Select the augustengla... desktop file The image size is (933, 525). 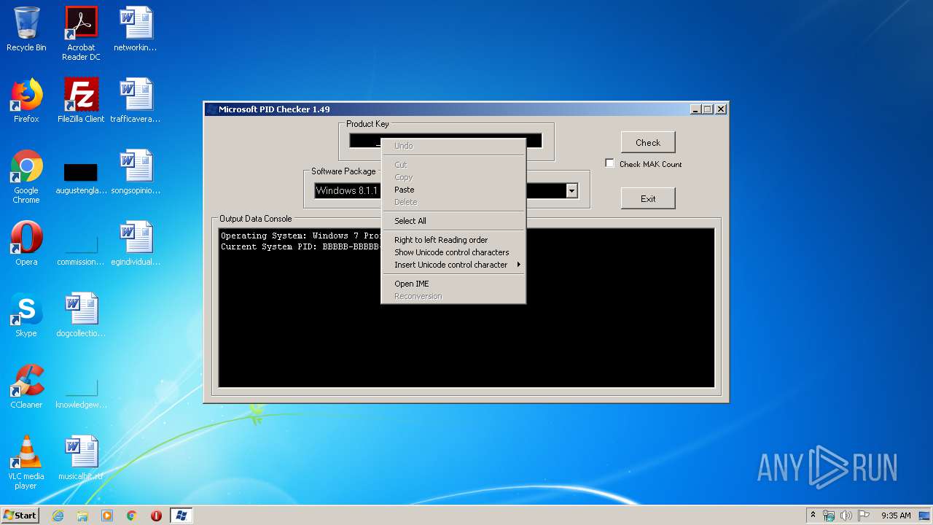pos(81,177)
